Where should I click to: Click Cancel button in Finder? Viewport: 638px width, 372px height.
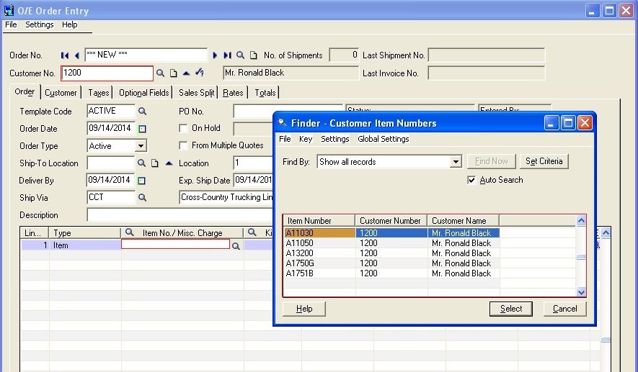coord(564,309)
